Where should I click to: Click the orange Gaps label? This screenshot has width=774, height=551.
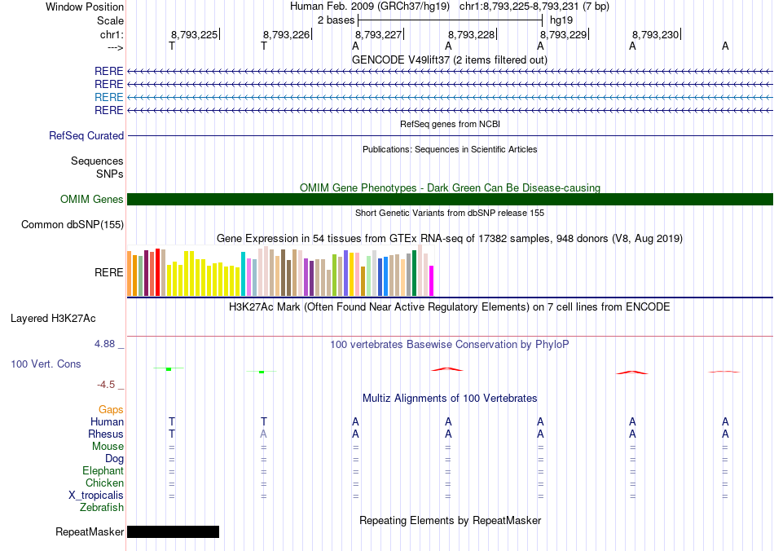[x=111, y=409]
